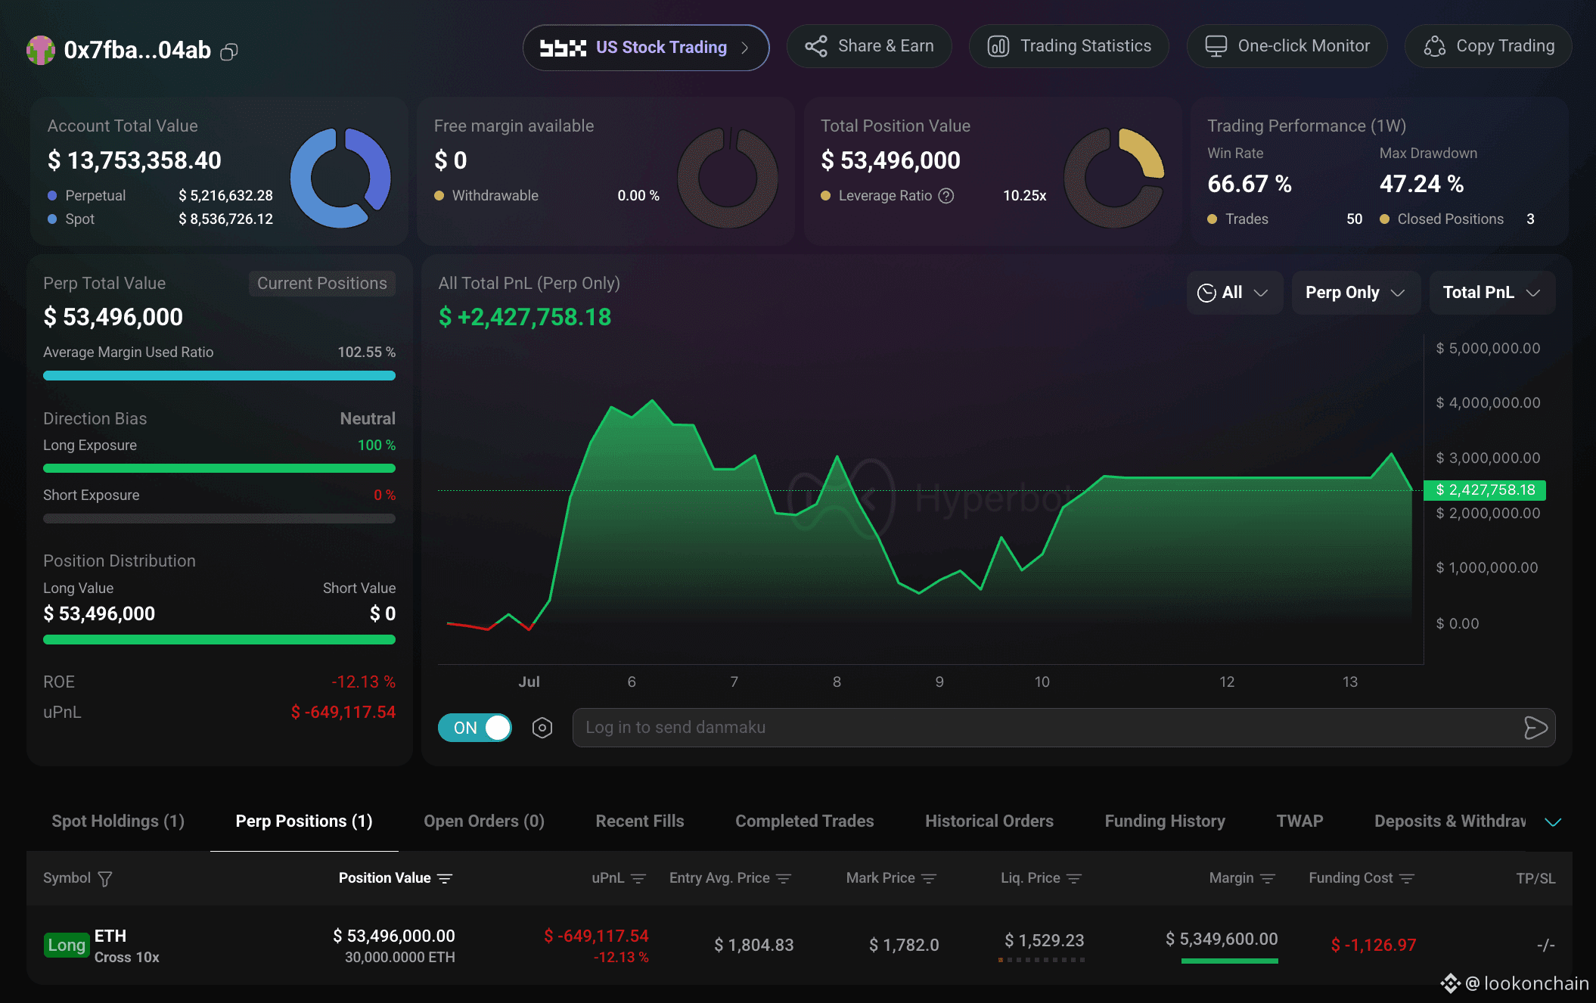Toggle the danmaku ON switch
Image resolution: width=1596 pixels, height=1003 pixels.
tap(475, 728)
